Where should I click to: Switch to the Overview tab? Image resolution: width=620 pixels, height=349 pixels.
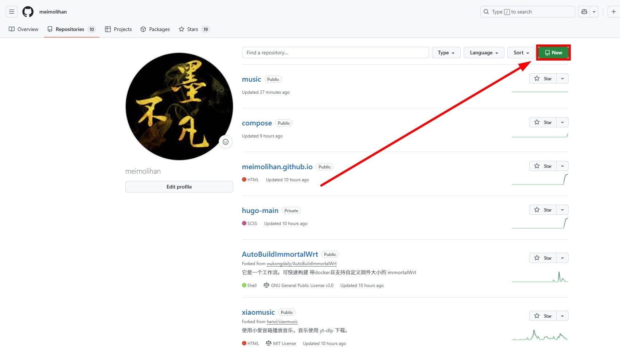click(24, 29)
